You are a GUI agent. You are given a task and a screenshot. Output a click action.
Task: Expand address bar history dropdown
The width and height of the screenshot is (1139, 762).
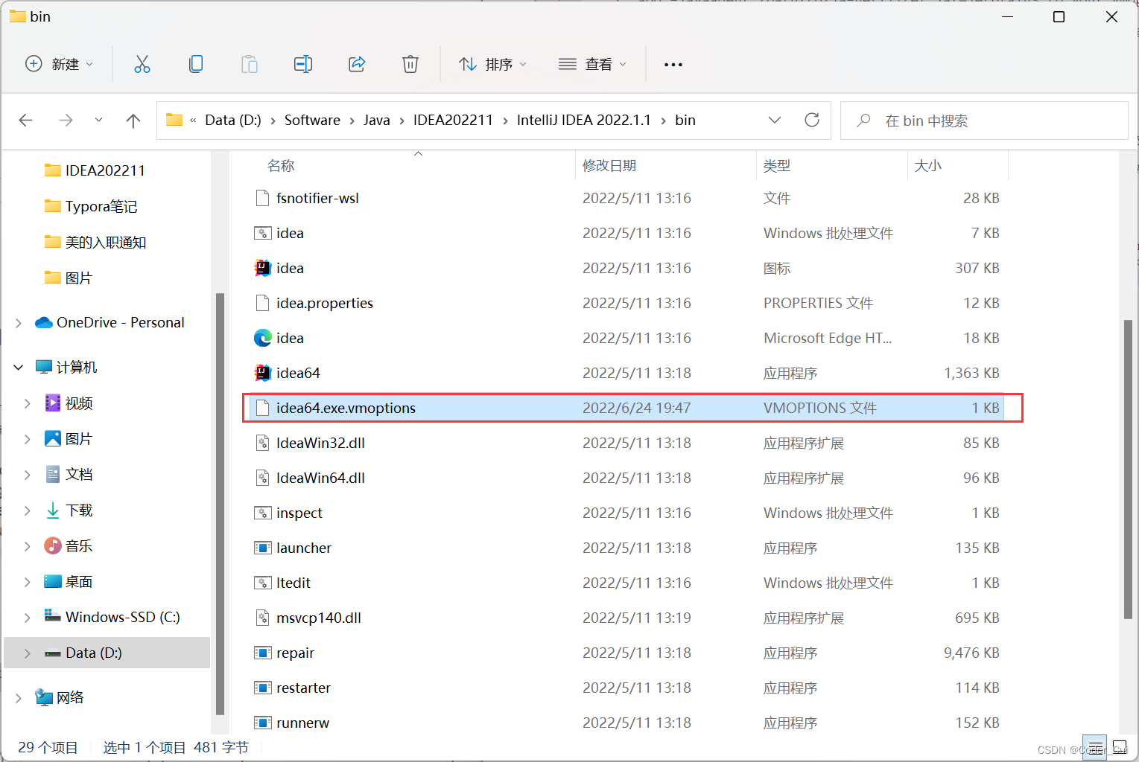(x=775, y=120)
